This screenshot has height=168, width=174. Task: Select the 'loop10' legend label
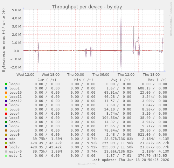coord(15,93)
